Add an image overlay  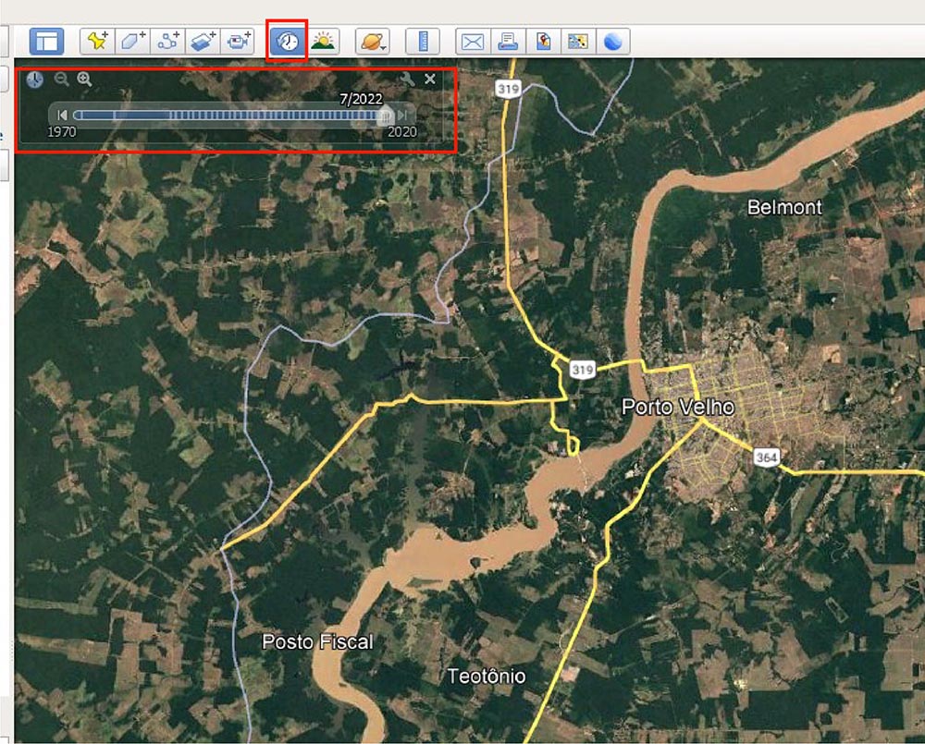(203, 39)
